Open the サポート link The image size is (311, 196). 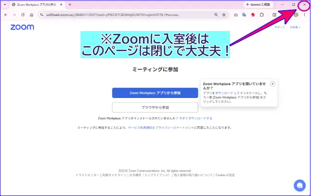coord(280,27)
